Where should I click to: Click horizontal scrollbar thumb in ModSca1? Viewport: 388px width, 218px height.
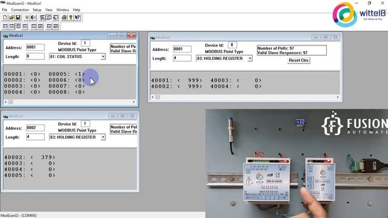click(11, 102)
